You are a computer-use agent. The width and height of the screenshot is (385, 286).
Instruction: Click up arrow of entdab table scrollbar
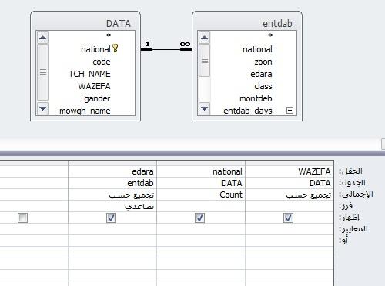[x=204, y=38]
